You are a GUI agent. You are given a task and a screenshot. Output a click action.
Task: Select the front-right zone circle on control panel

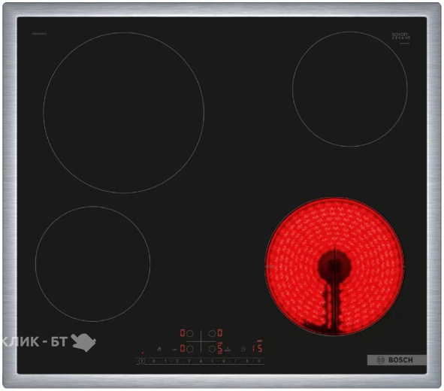click(x=212, y=349)
